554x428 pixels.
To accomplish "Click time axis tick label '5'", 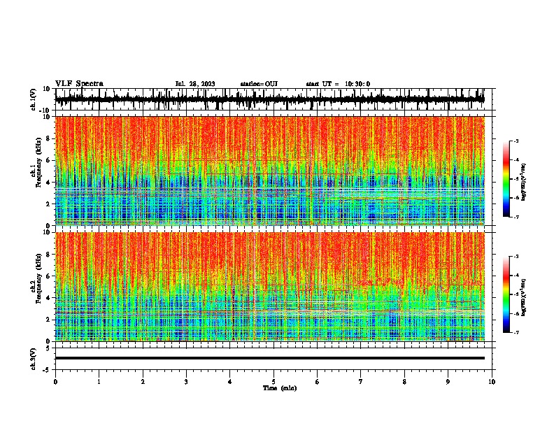I will click(x=274, y=382).
